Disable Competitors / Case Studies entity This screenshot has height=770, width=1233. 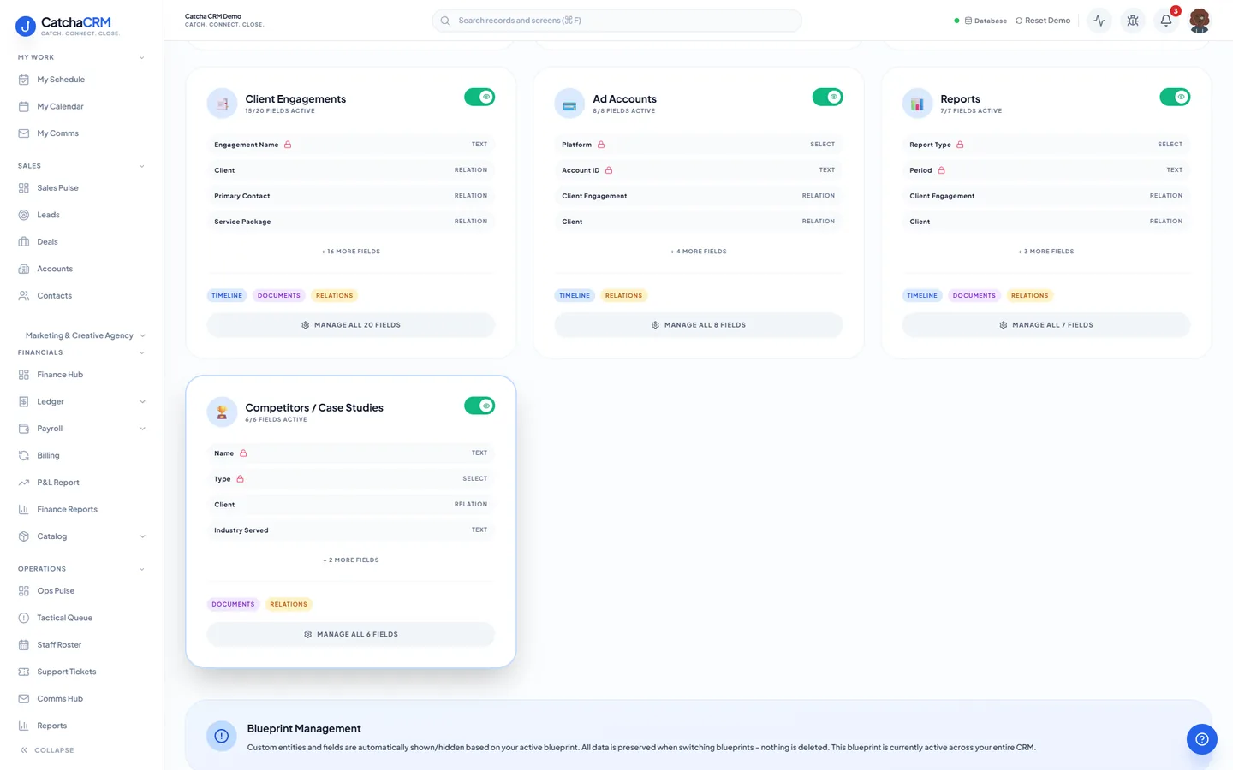pos(479,406)
